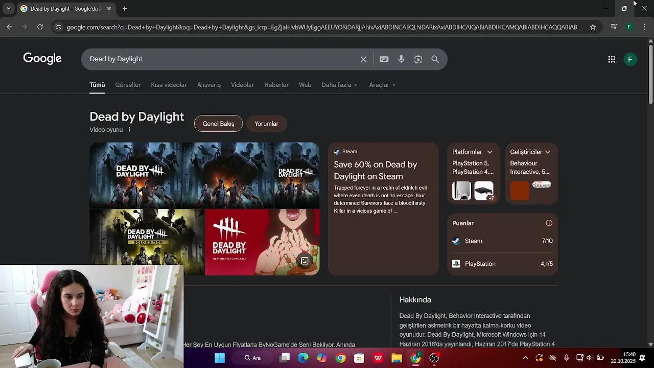Open Save 60% on Steam link
Image resolution: width=654 pixels, height=368 pixels.
point(376,170)
